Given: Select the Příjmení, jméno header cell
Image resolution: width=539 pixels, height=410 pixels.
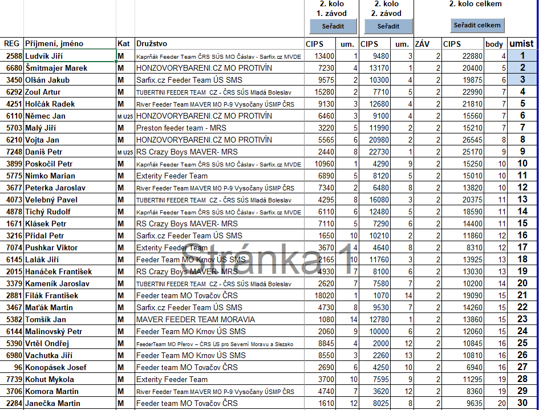Looking at the screenshot, I should [x=70, y=44].
